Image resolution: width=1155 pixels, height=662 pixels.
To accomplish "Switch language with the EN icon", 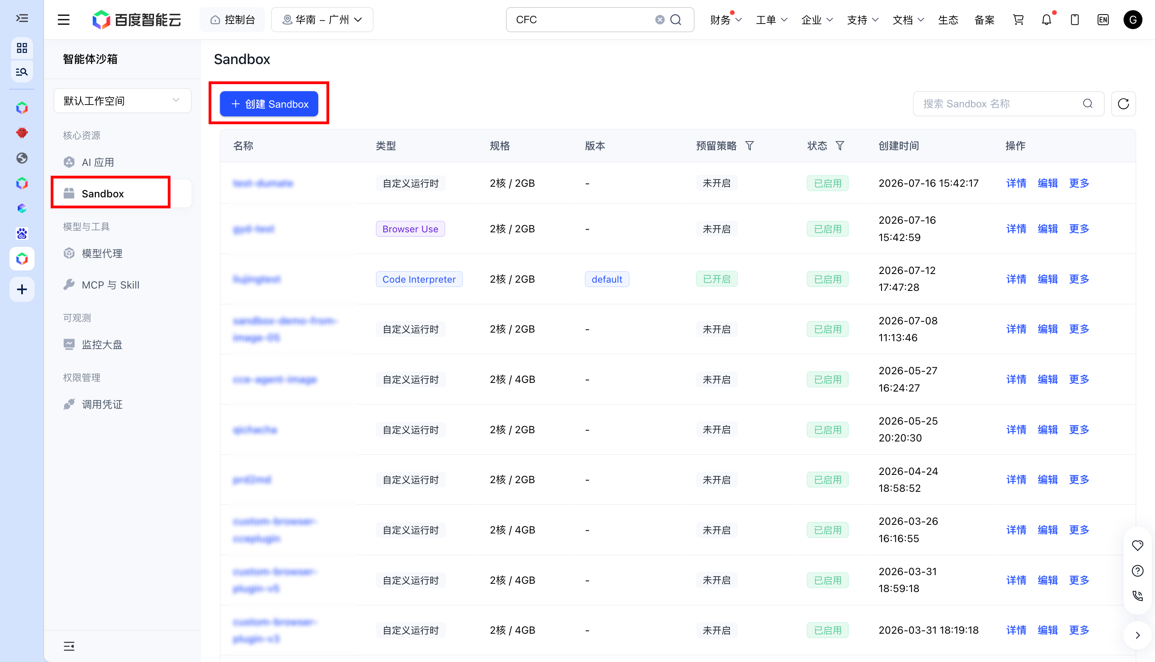I will tap(1103, 20).
